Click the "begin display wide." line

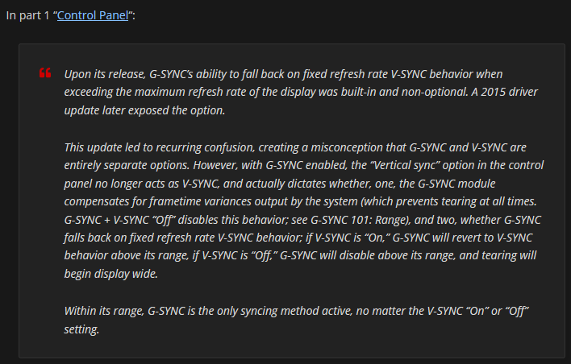point(111,274)
